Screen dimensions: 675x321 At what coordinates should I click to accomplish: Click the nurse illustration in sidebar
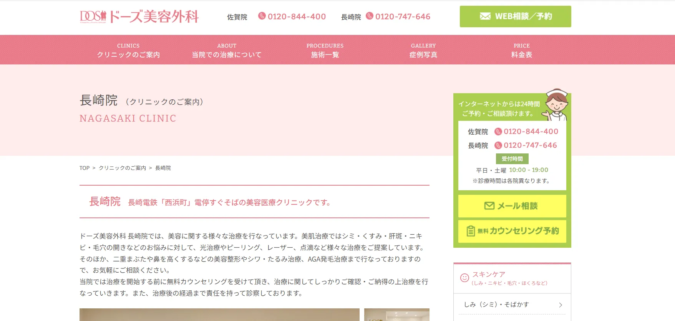point(556,105)
